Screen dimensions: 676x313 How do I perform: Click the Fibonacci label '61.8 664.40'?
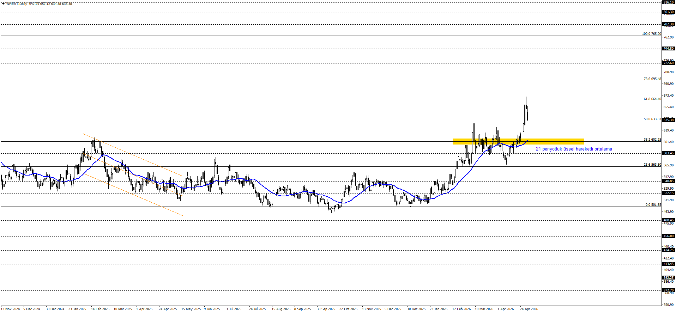point(652,99)
